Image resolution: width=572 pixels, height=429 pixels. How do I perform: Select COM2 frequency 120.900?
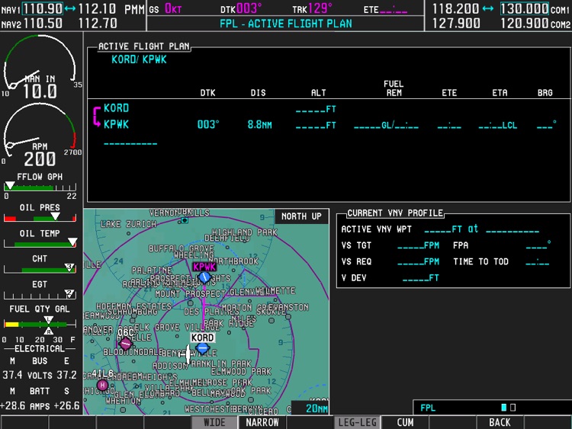click(524, 24)
